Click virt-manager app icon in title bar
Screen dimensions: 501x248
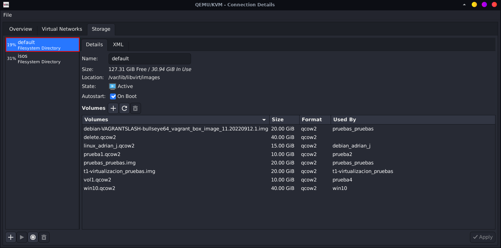coord(6,5)
